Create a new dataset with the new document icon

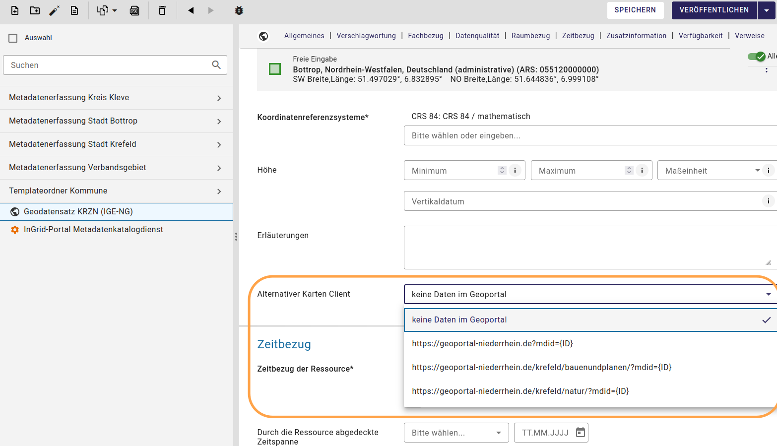[14, 10]
